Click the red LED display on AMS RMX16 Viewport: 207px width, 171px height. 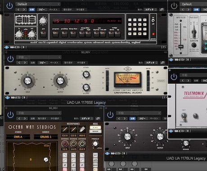click(87, 21)
